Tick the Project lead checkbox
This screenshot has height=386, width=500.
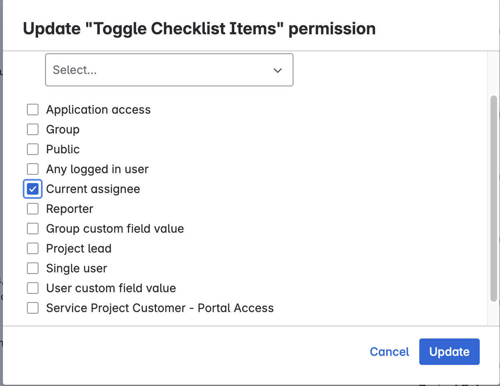click(x=33, y=248)
